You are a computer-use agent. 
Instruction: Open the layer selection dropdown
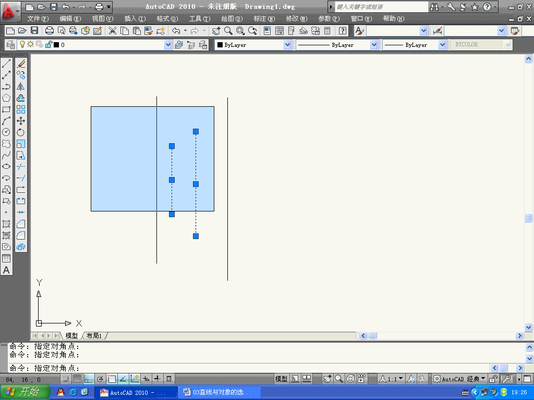[x=168, y=45]
